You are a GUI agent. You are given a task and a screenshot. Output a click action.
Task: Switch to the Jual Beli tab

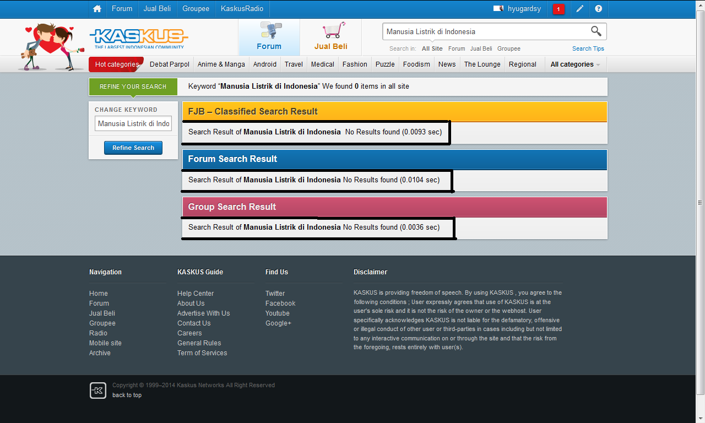click(x=330, y=37)
